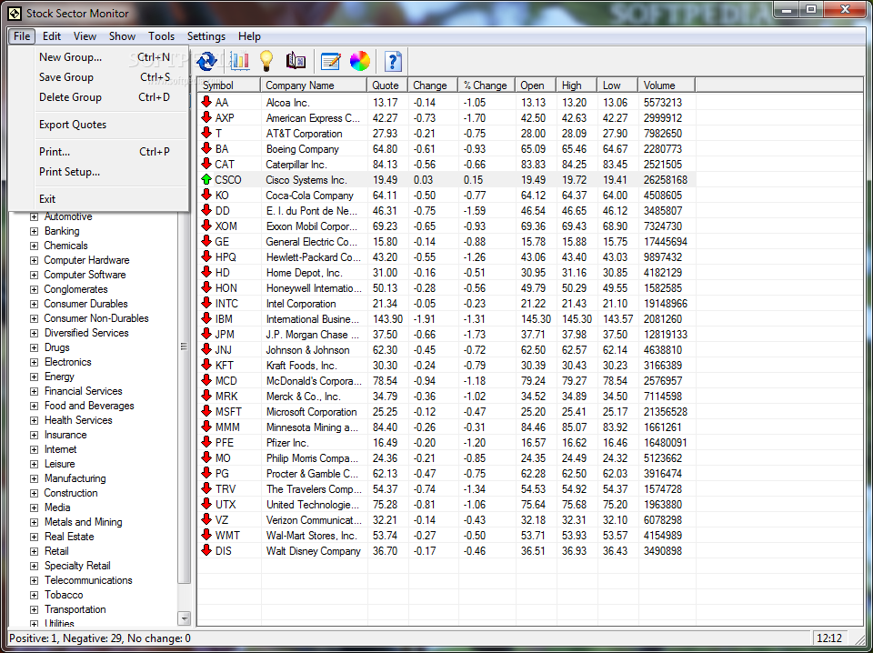Open the color wheel toolbar icon

[360, 61]
